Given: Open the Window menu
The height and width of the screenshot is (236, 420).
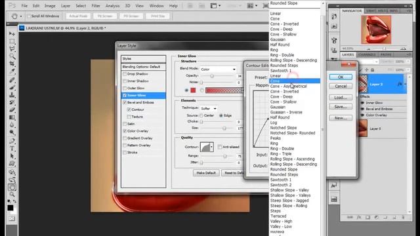Looking at the screenshot, I should tap(156, 6).
